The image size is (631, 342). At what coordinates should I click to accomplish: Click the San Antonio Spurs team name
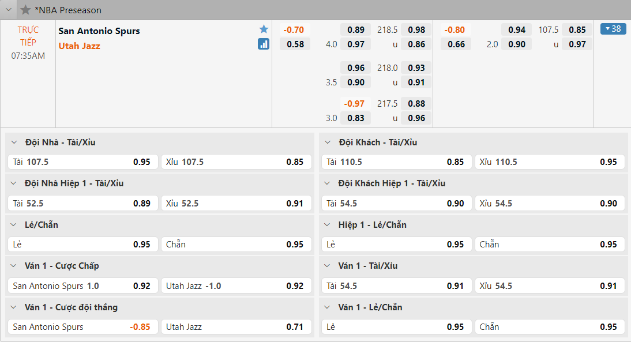click(x=99, y=31)
